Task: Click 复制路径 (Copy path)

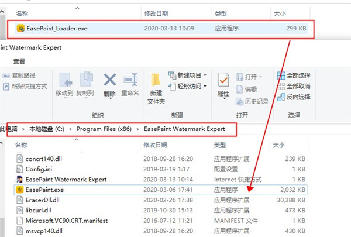Action: (19, 75)
